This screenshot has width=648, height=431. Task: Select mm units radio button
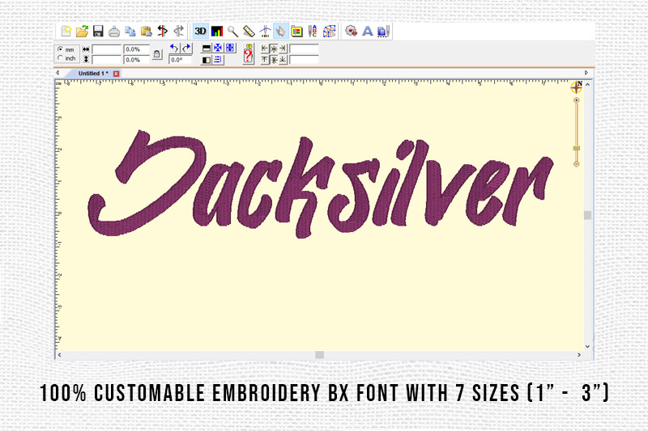pyautogui.click(x=60, y=49)
